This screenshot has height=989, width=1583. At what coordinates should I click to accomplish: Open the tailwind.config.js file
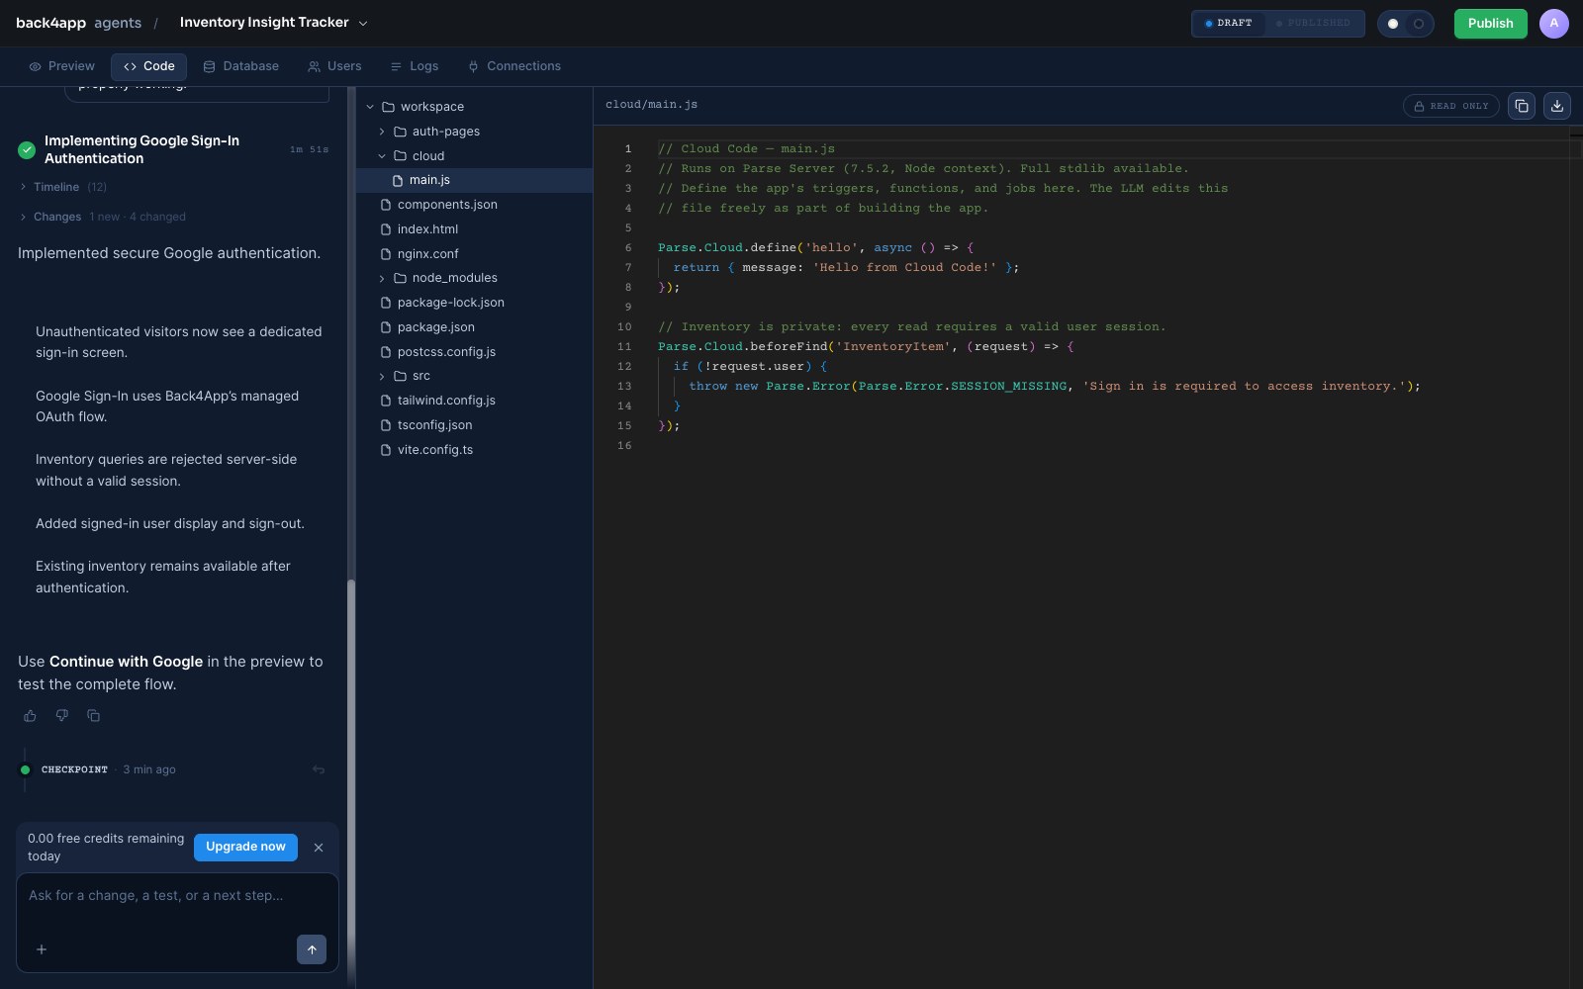tap(475, 401)
